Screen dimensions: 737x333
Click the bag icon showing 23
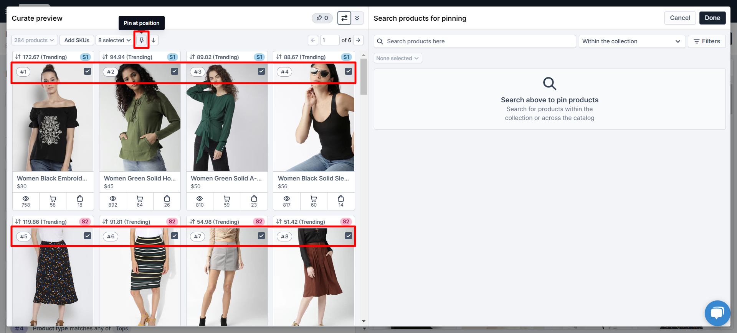click(254, 198)
